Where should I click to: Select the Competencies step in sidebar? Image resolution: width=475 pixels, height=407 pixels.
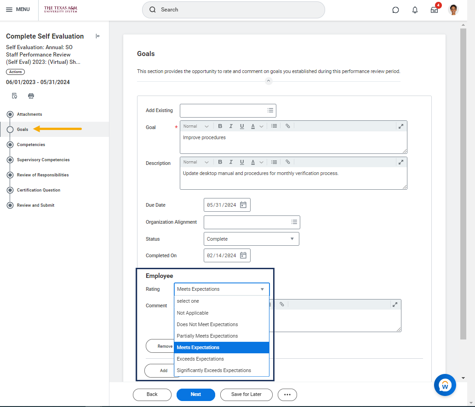coord(31,145)
